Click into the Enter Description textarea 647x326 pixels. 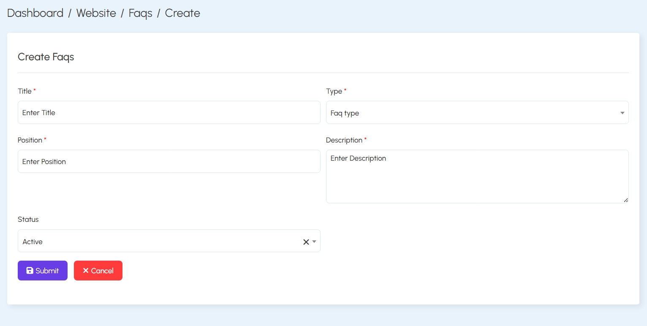coord(477,176)
